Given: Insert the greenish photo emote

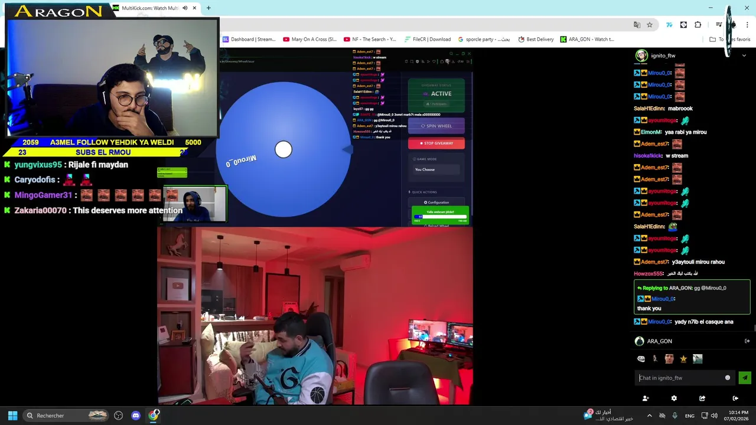Looking at the screenshot, I should (698, 359).
